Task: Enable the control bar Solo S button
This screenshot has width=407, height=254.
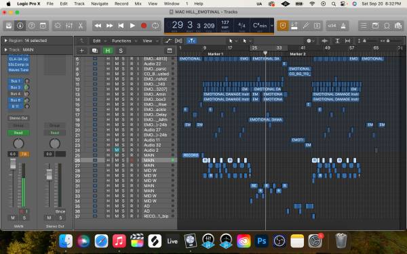Action: [x=317, y=26]
